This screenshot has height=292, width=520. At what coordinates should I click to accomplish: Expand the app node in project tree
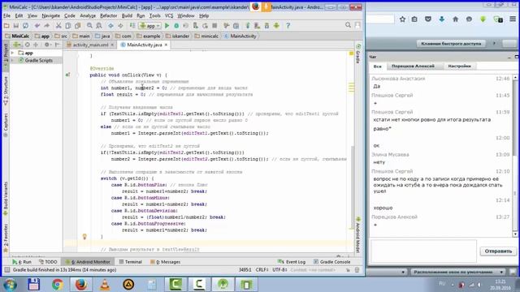tap(13, 53)
